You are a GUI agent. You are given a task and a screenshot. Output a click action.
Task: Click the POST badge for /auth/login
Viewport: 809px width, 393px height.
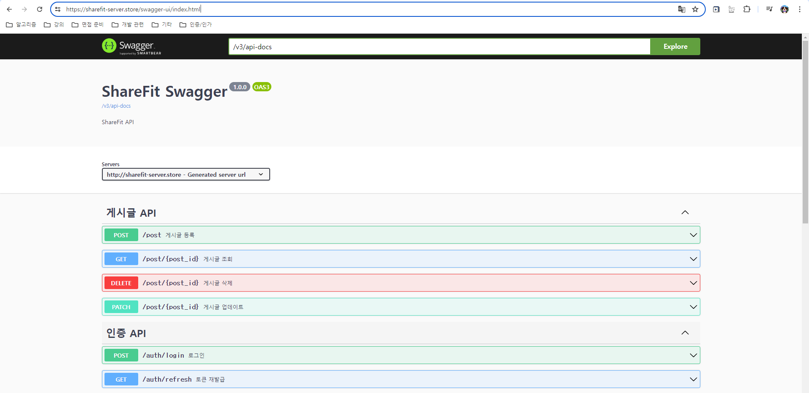(x=121, y=356)
